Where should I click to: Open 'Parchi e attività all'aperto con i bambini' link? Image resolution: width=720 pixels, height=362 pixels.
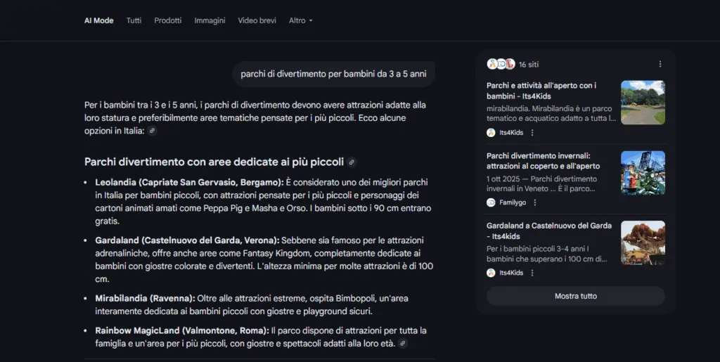coord(542,91)
